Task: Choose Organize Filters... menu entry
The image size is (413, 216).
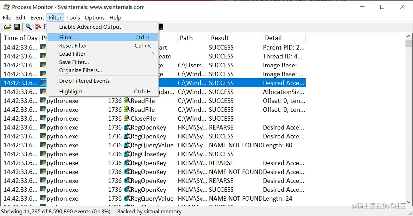Action: (x=103, y=70)
